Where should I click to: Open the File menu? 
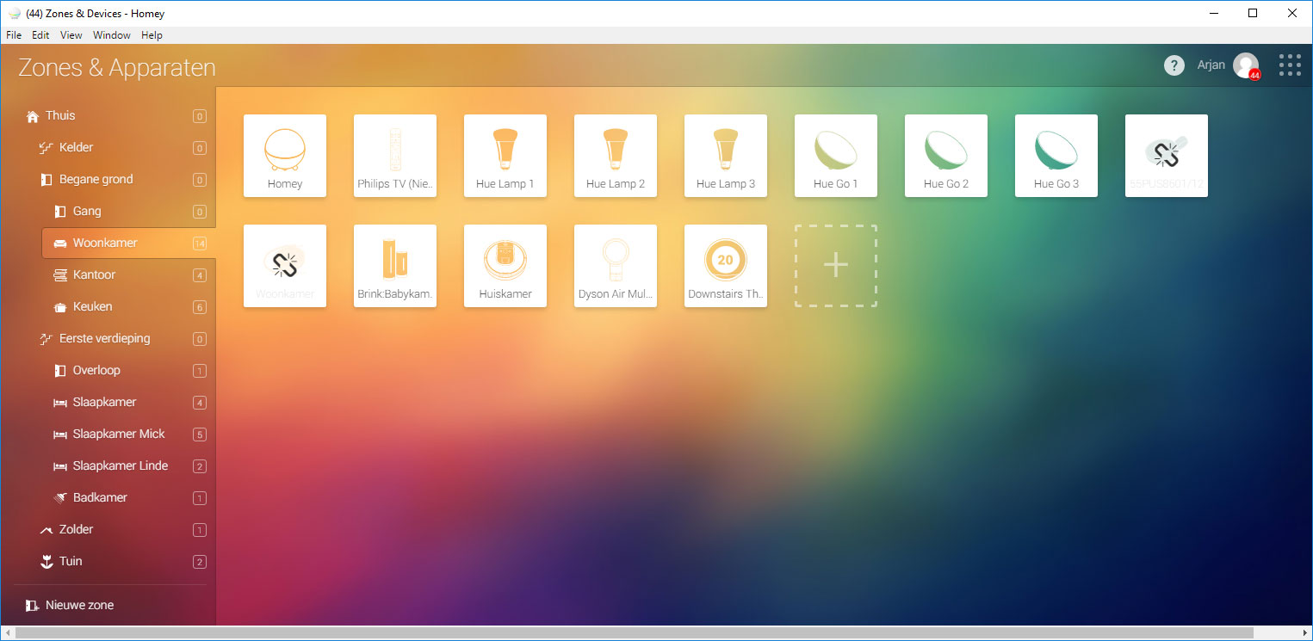click(x=14, y=35)
